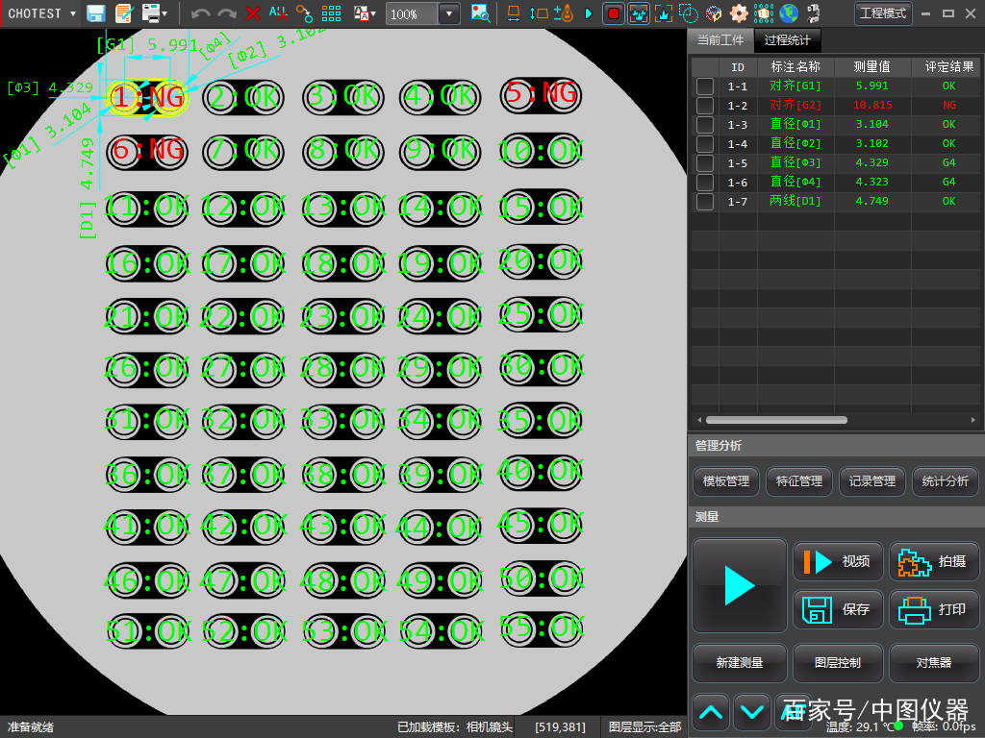Click the dotted array calibration icon
985x738 pixels.
(x=764, y=13)
